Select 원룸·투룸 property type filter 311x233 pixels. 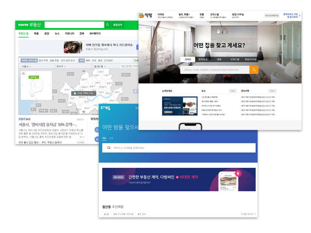[x=54, y=61]
